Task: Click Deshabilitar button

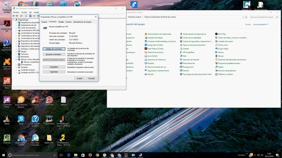Action: 54,67
